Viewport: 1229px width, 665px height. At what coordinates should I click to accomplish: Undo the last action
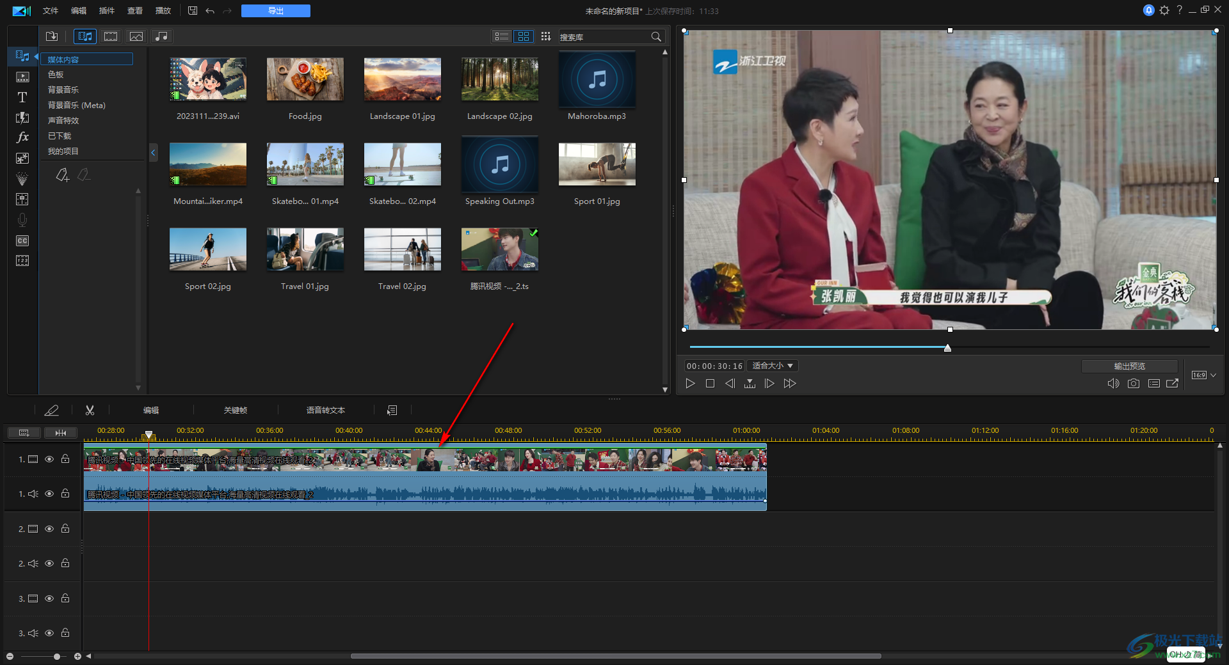point(210,11)
